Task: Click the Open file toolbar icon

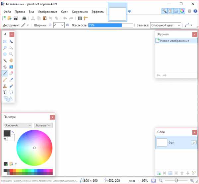Action: coord(10,18)
